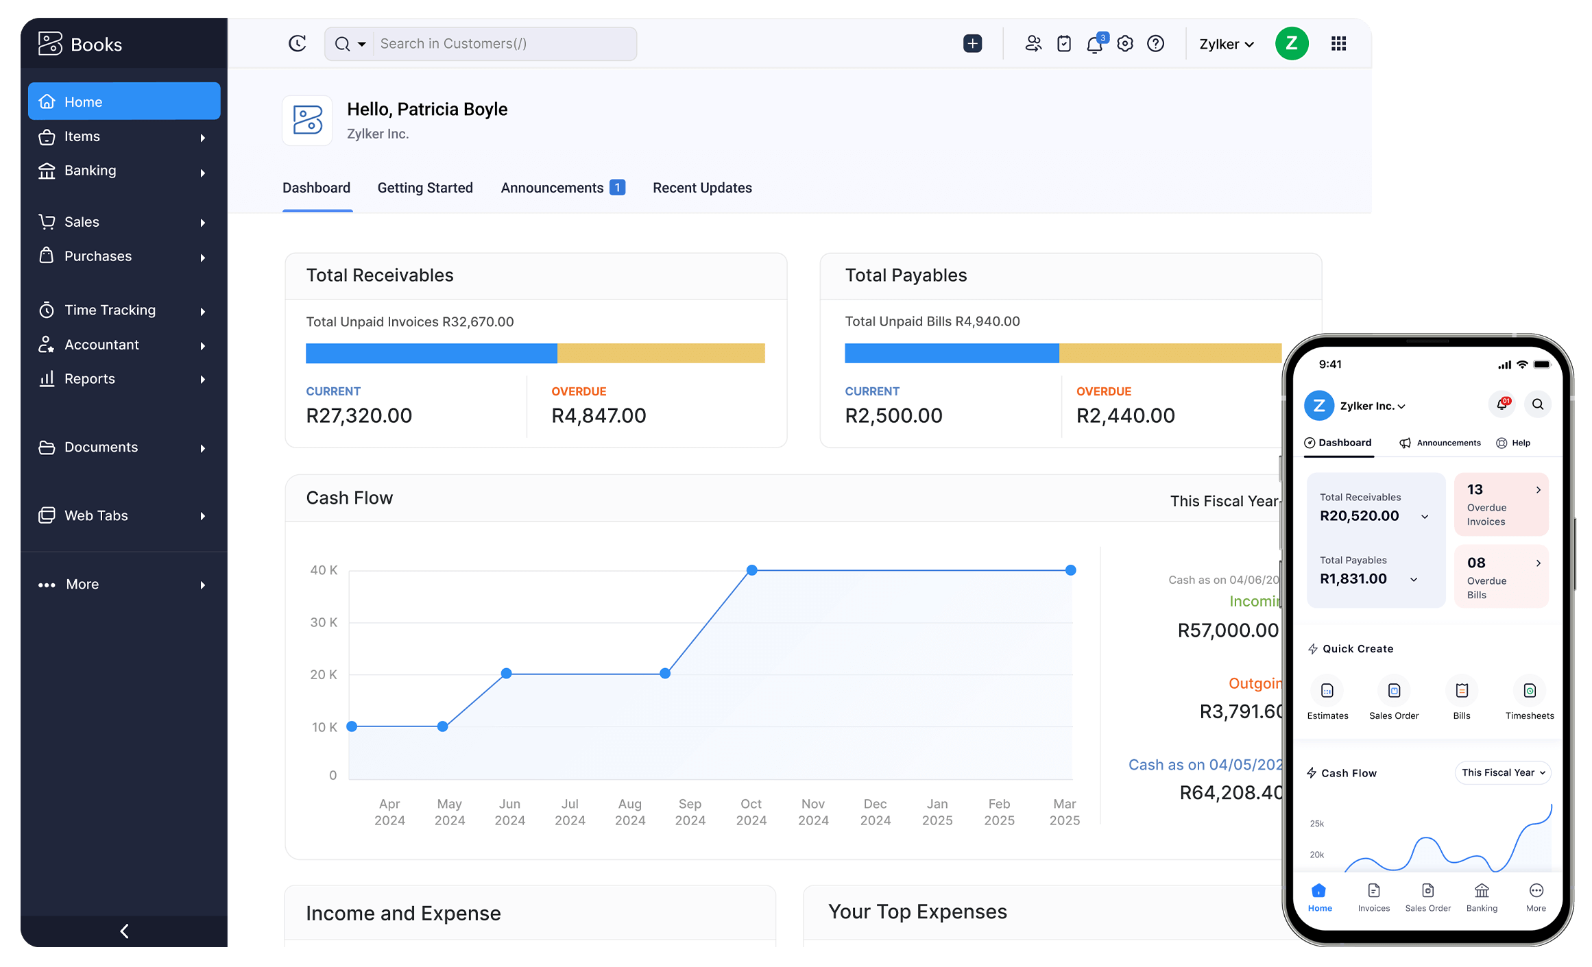This screenshot has width=1592, height=967.
Task: Expand the Total Receivables chevron on mobile
Action: pyautogui.click(x=1426, y=517)
